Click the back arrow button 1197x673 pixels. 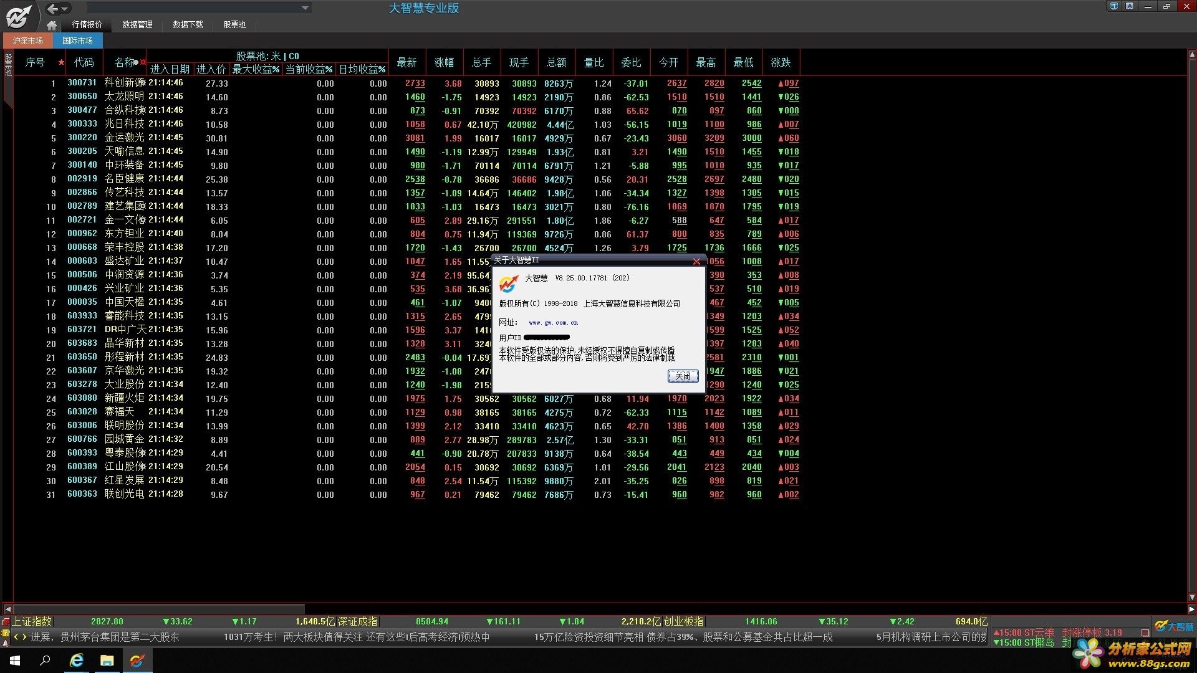tap(52, 9)
